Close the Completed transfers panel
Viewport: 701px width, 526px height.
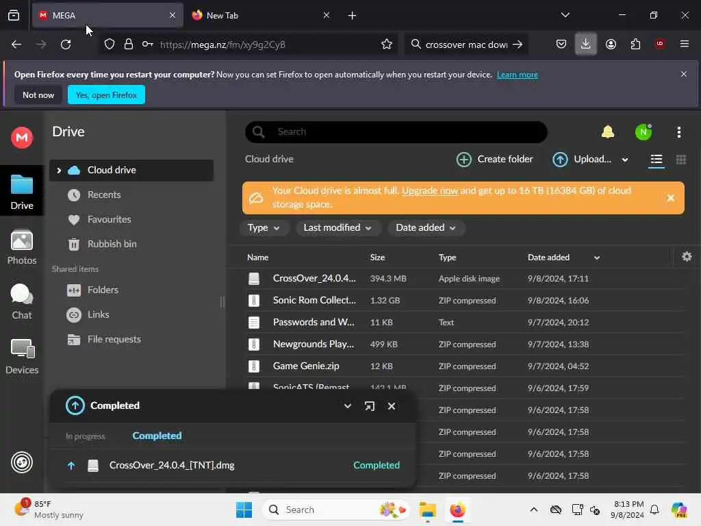pos(391,406)
